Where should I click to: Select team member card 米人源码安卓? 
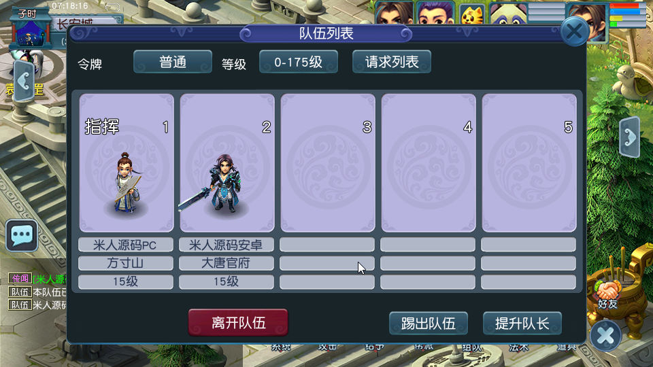pos(227,162)
